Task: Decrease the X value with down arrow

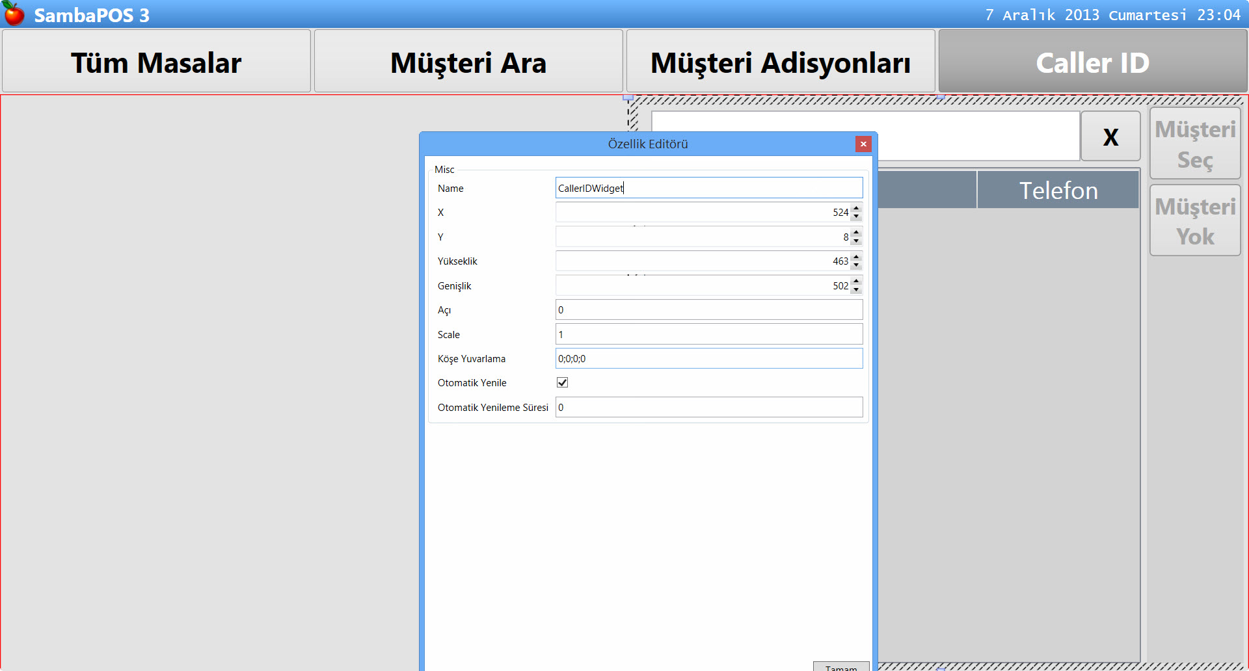Action: tap(856, 217)
